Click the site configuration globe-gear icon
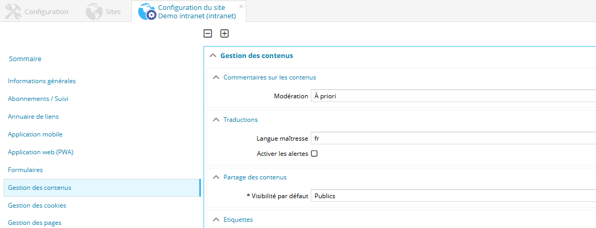Screen dimensions: 596x228 coord(147,12)
